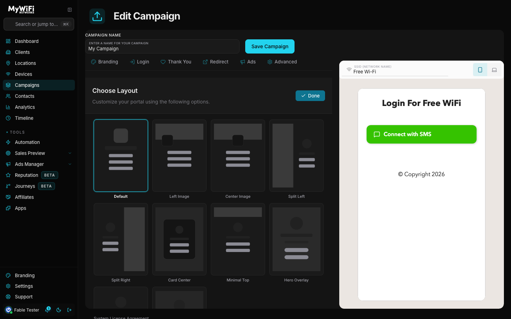Click the Save Campaign button
Image resolution: width=511 pixels, height=319 pixels.
pyautogui.click(x=270, y=46)
